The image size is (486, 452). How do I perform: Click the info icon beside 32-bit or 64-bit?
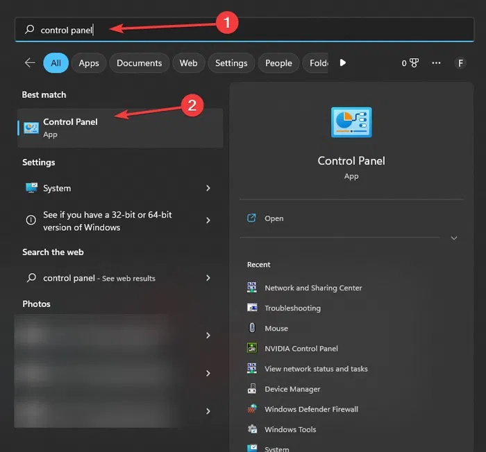point(31,220)
